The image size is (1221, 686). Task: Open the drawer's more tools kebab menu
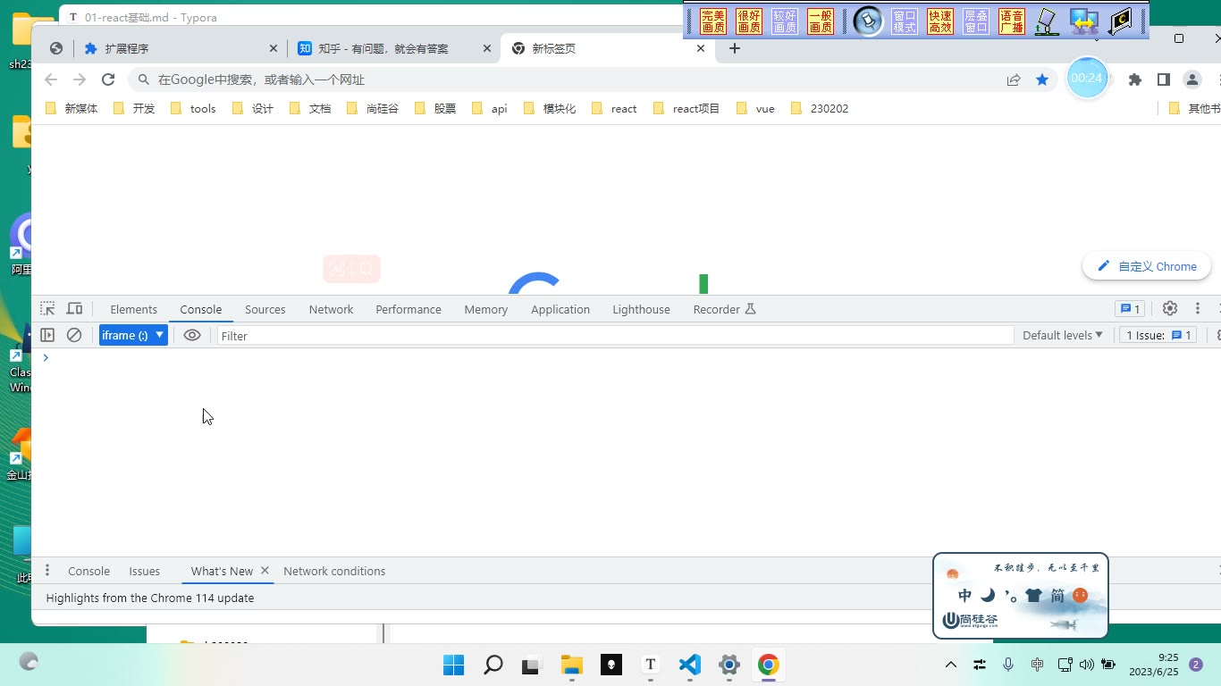coord(47,571)
